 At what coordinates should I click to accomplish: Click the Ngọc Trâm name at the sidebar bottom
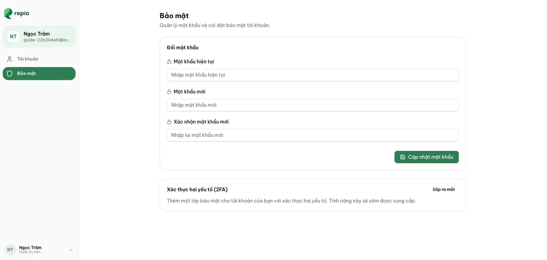(30, 248)
